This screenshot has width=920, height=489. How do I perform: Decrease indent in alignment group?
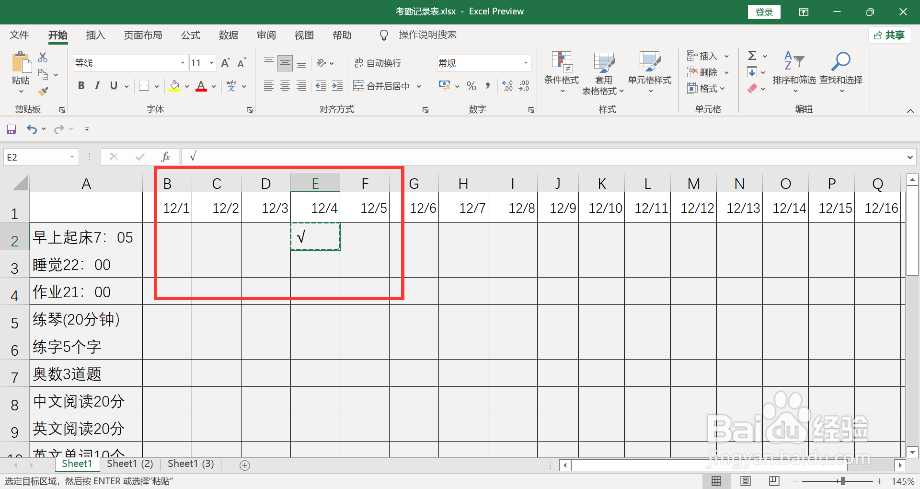(x=321, y=86)
